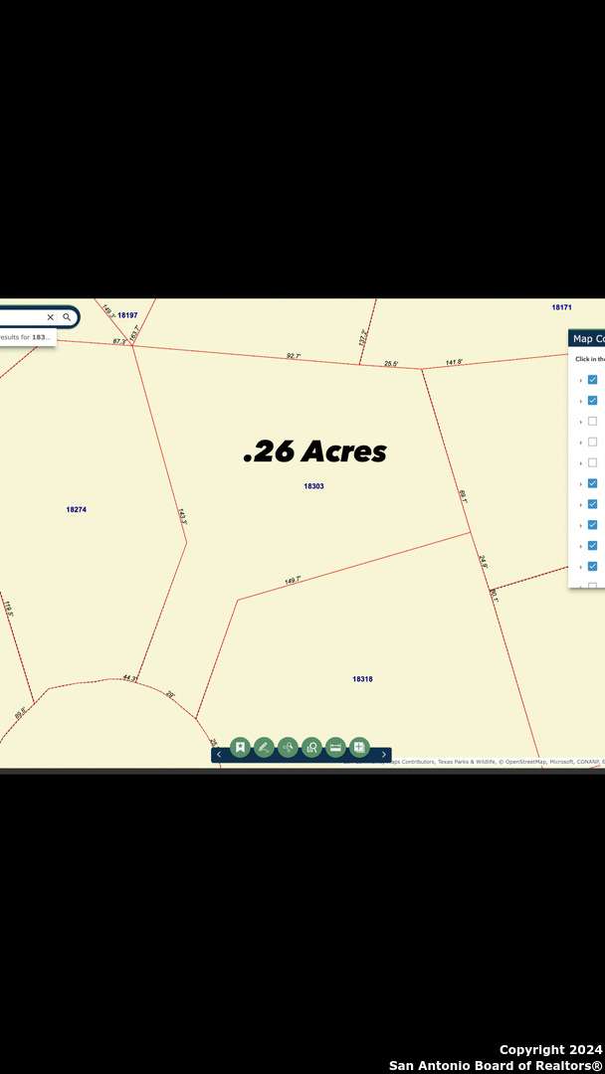This screenshot has width=605, height=1074.
Task: Select the search results suggestion for 183
Action: [x=26, y=337]
